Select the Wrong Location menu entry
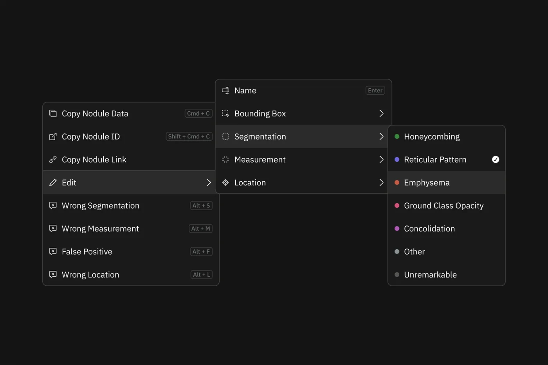Viewport: 548px width, 365px height. coord(131,275)
